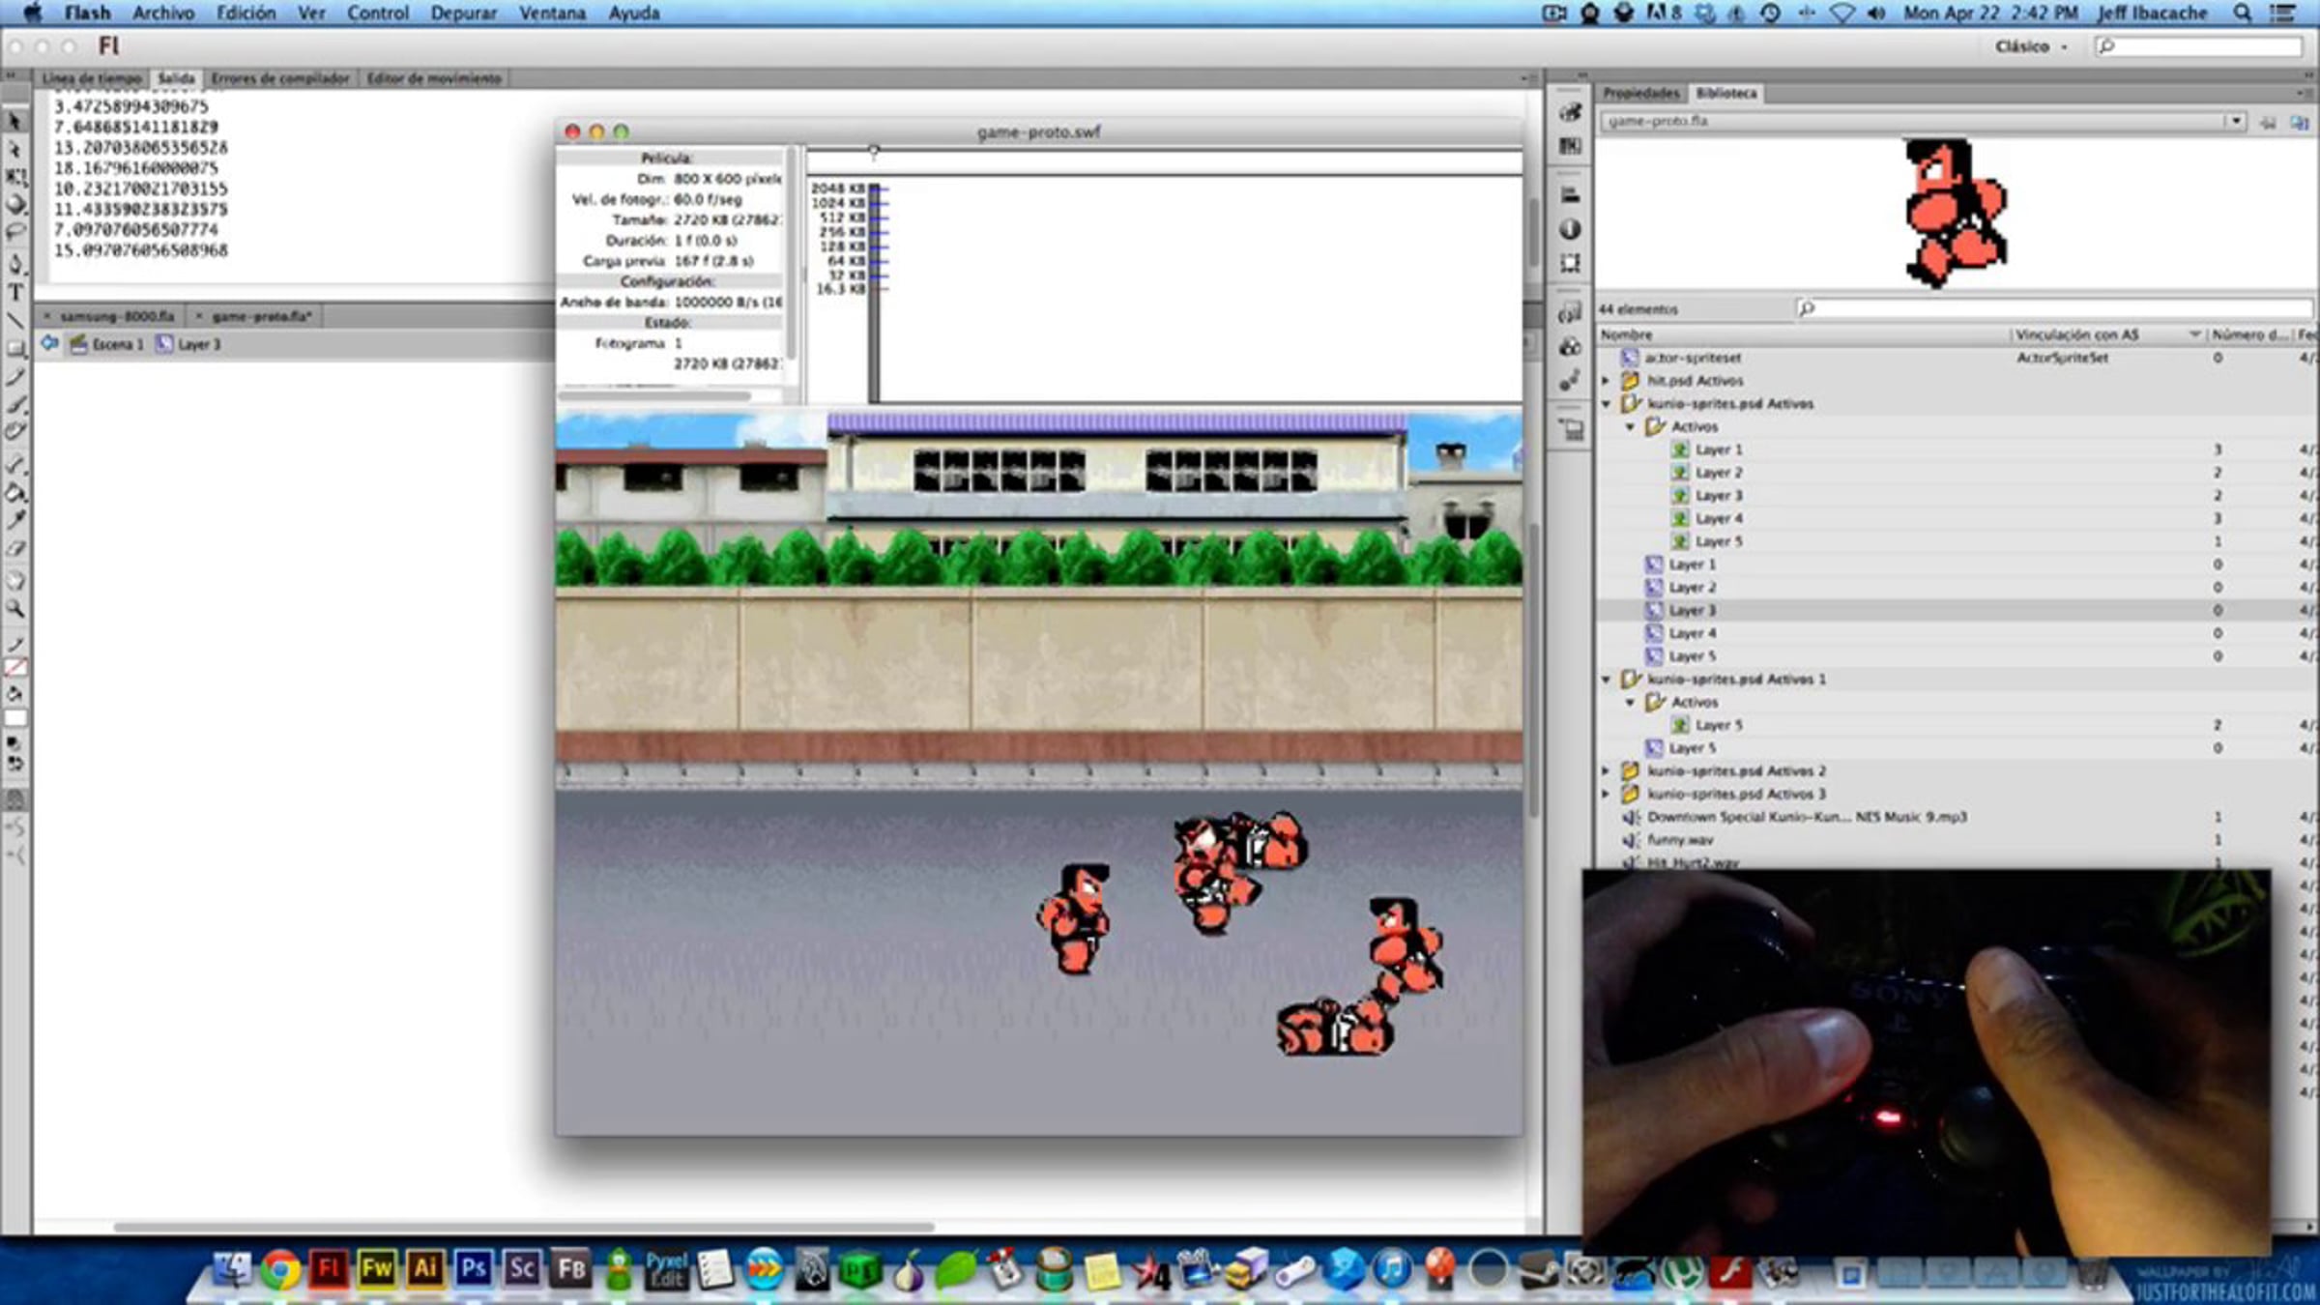
Task: Open the Align panel icon
Action: 1570,194
